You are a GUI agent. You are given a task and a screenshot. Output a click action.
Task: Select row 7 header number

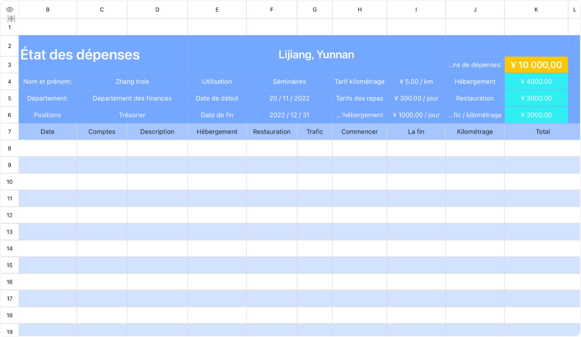click(10, 132)
